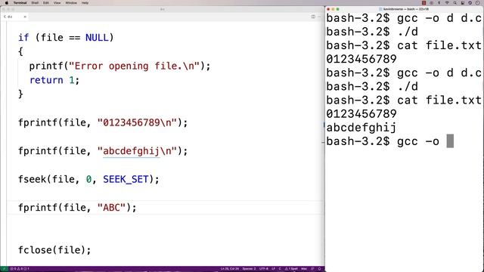The height and width of the screenshot is (272, 484).
Task: Zoom the terminal window with green button
Action: tap(338, 9)
